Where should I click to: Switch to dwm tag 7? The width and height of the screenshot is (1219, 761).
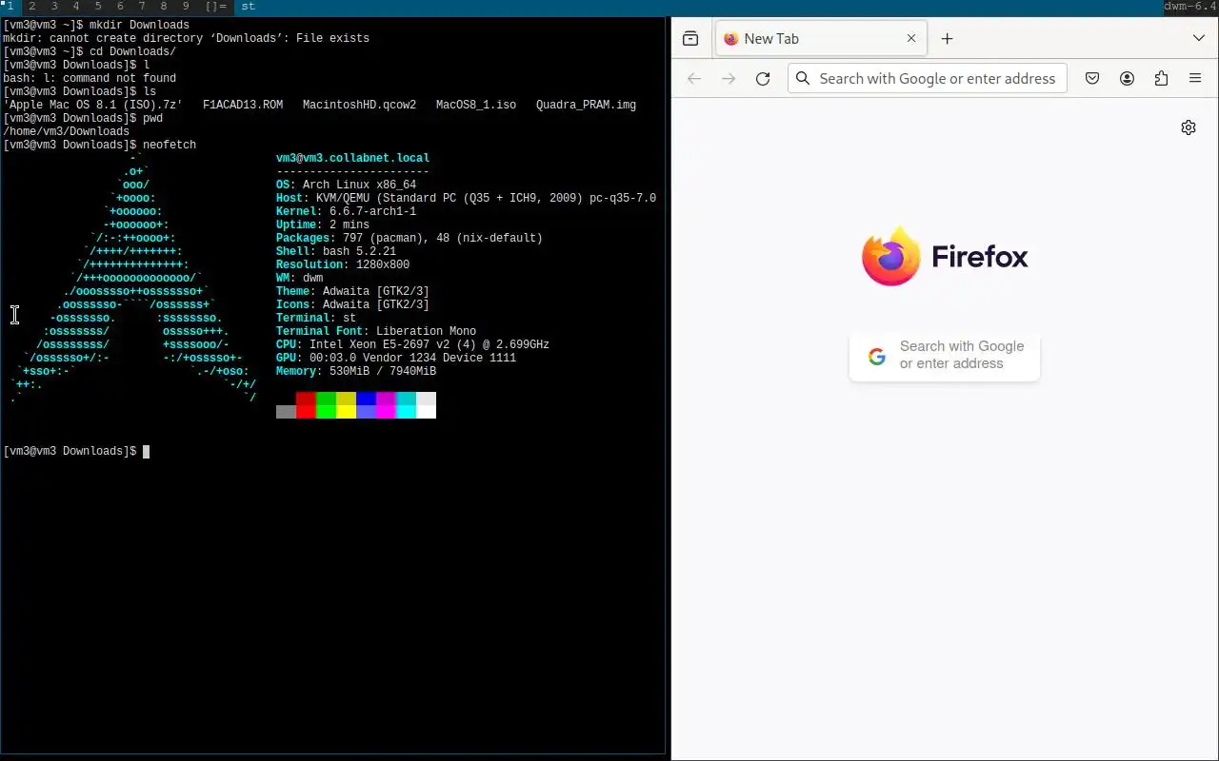[142, 7]
